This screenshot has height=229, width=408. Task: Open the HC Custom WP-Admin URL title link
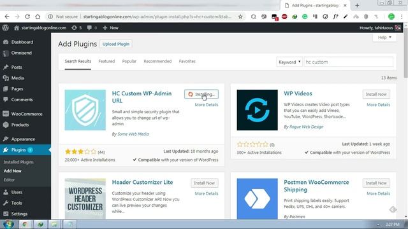coord(142,97)
